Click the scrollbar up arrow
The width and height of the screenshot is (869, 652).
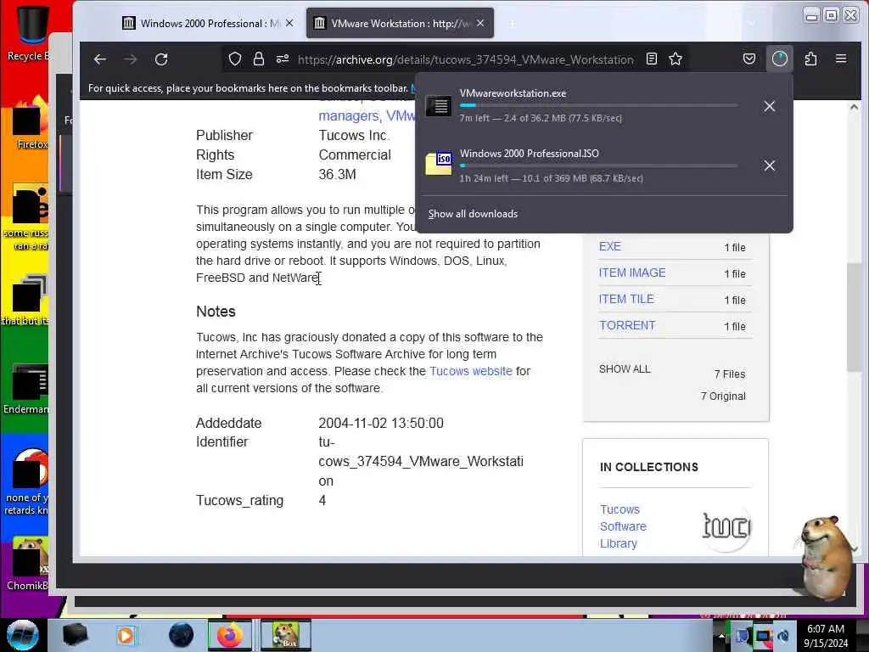click(854, 108)
